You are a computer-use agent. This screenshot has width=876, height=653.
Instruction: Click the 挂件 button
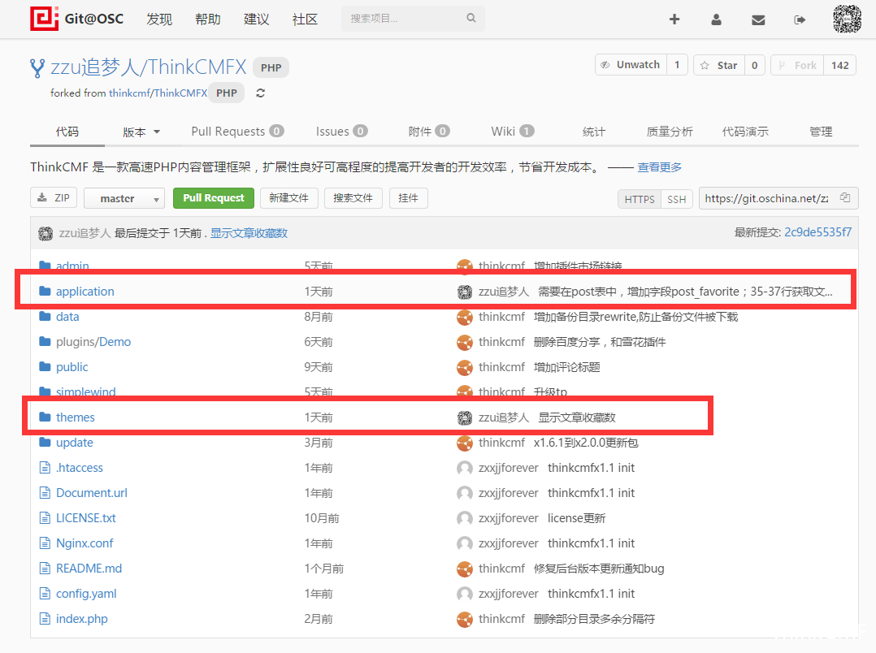click(409, 197)
